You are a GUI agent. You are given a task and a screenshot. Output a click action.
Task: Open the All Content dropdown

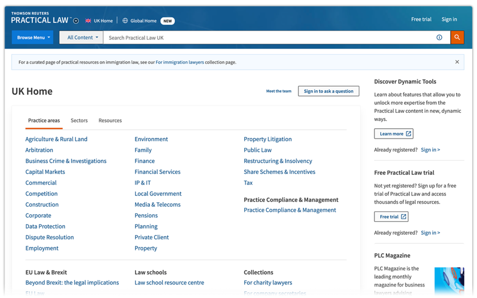(81, 37)
